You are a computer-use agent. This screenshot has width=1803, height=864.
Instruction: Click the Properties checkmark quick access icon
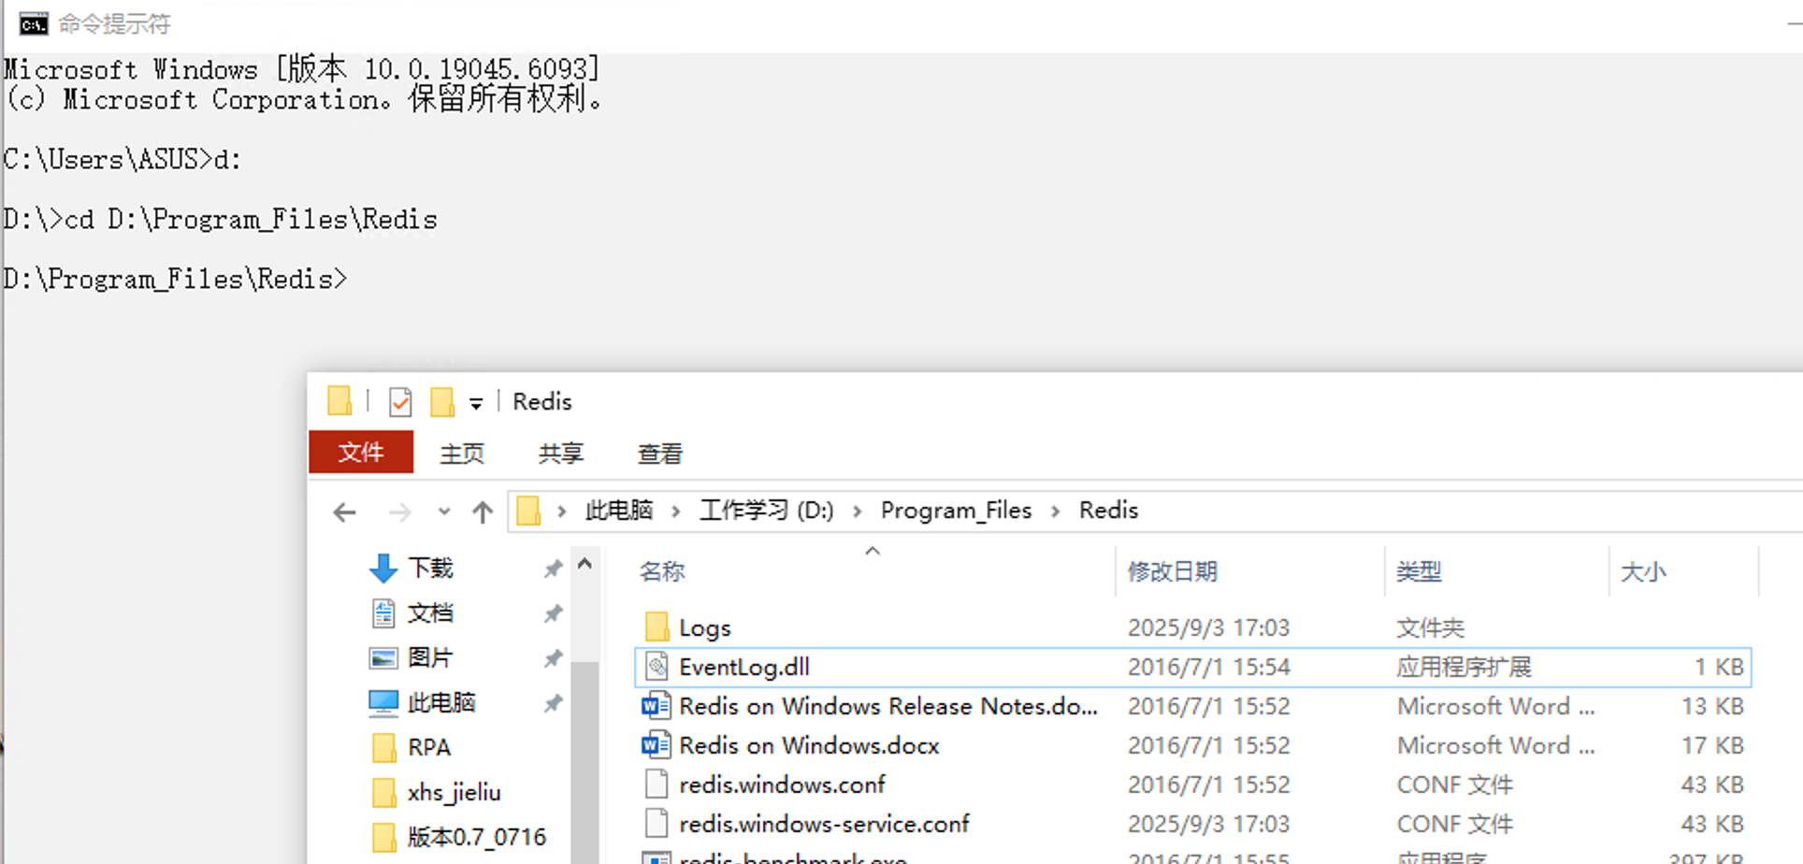coord(400,402)
